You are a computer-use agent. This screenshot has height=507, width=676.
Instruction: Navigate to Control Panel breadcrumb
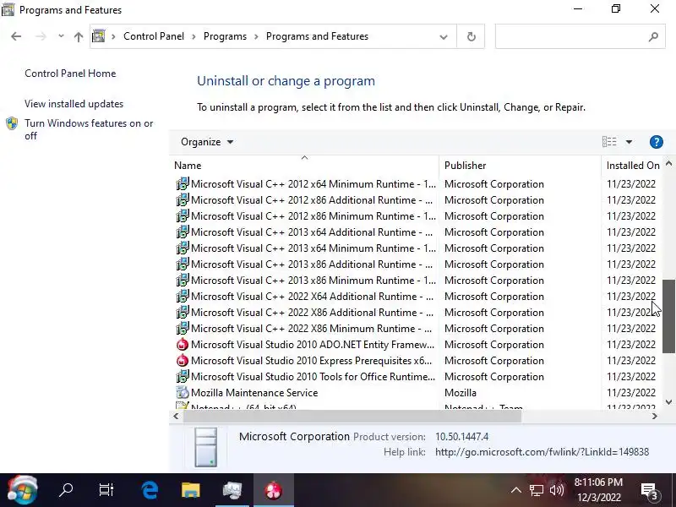pos(154,36)
